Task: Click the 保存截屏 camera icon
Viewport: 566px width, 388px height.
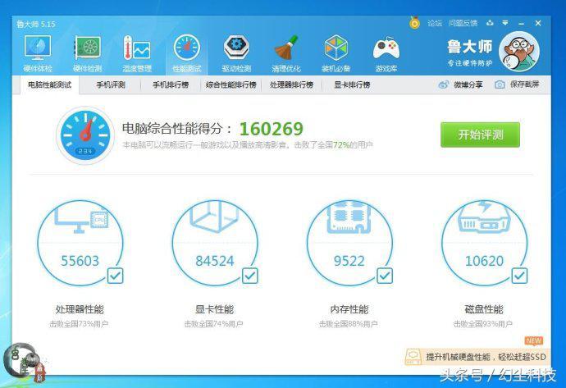Action: (500, 84)
